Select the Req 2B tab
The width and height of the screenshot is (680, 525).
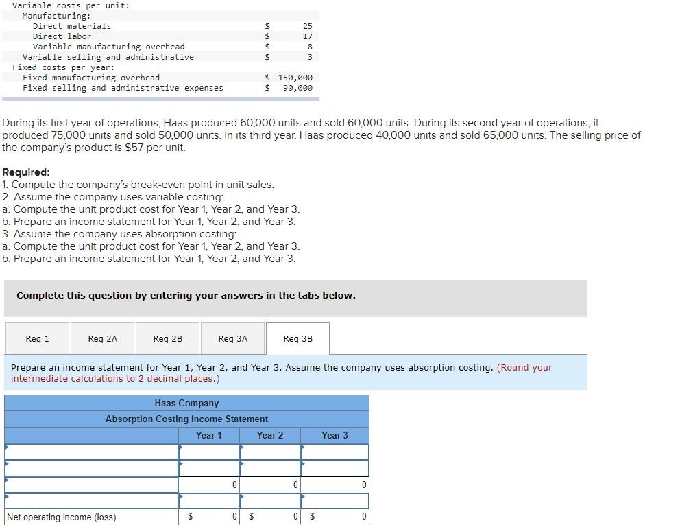tap(167, 338)
